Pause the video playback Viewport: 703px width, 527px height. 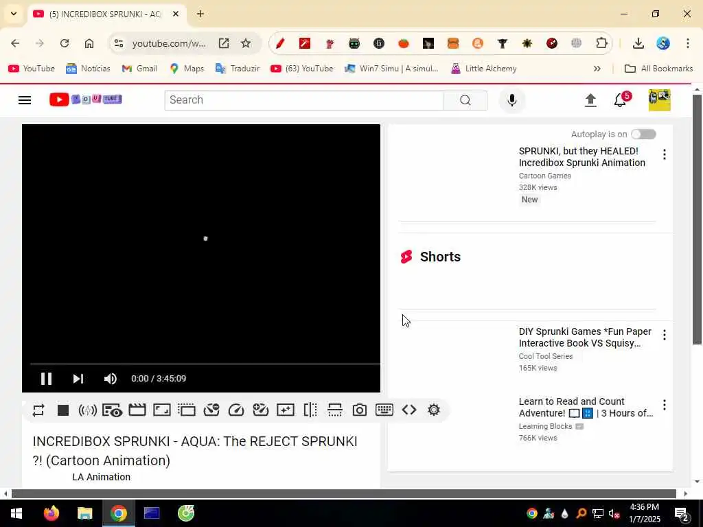(46, 379)
